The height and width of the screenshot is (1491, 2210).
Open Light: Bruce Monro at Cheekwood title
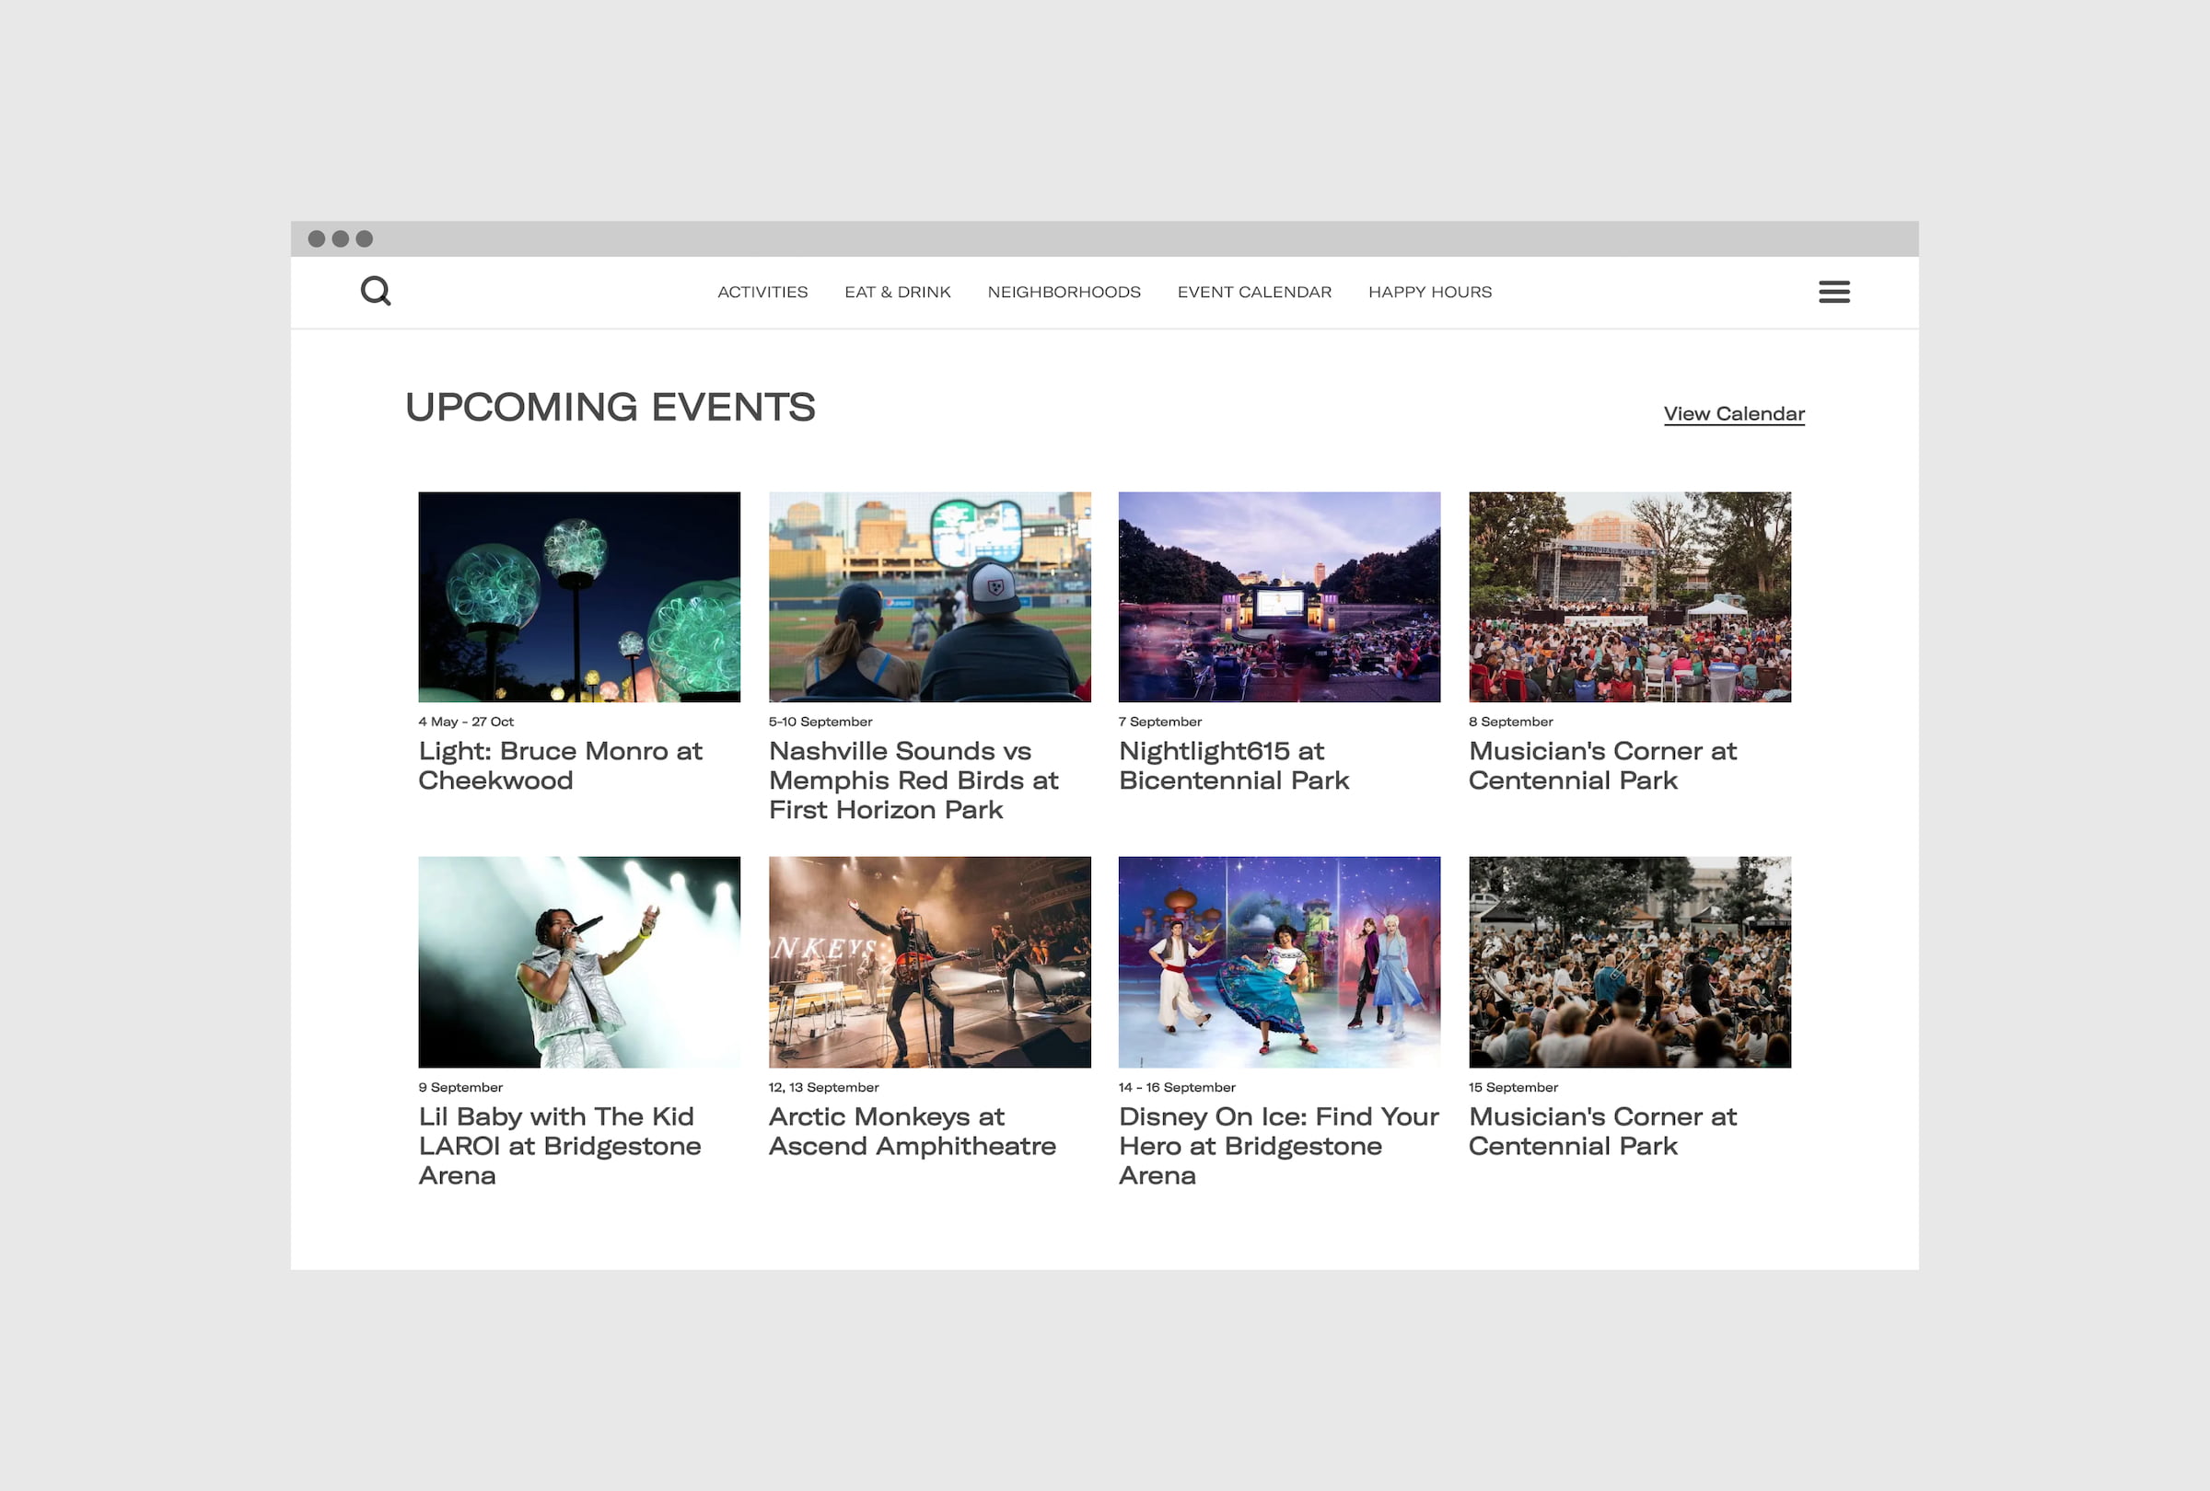pos(559,765)
